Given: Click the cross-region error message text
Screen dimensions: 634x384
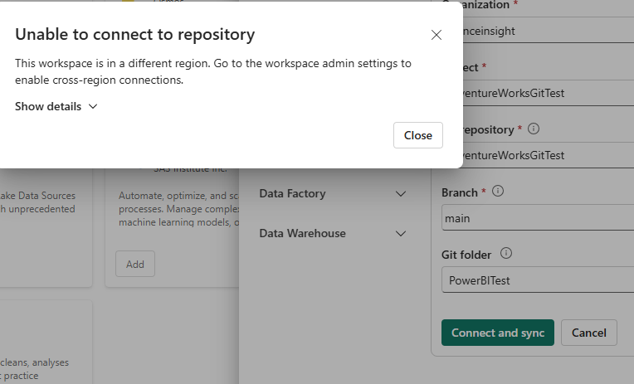Looking at the screenshot, I should tap(213, 71).
